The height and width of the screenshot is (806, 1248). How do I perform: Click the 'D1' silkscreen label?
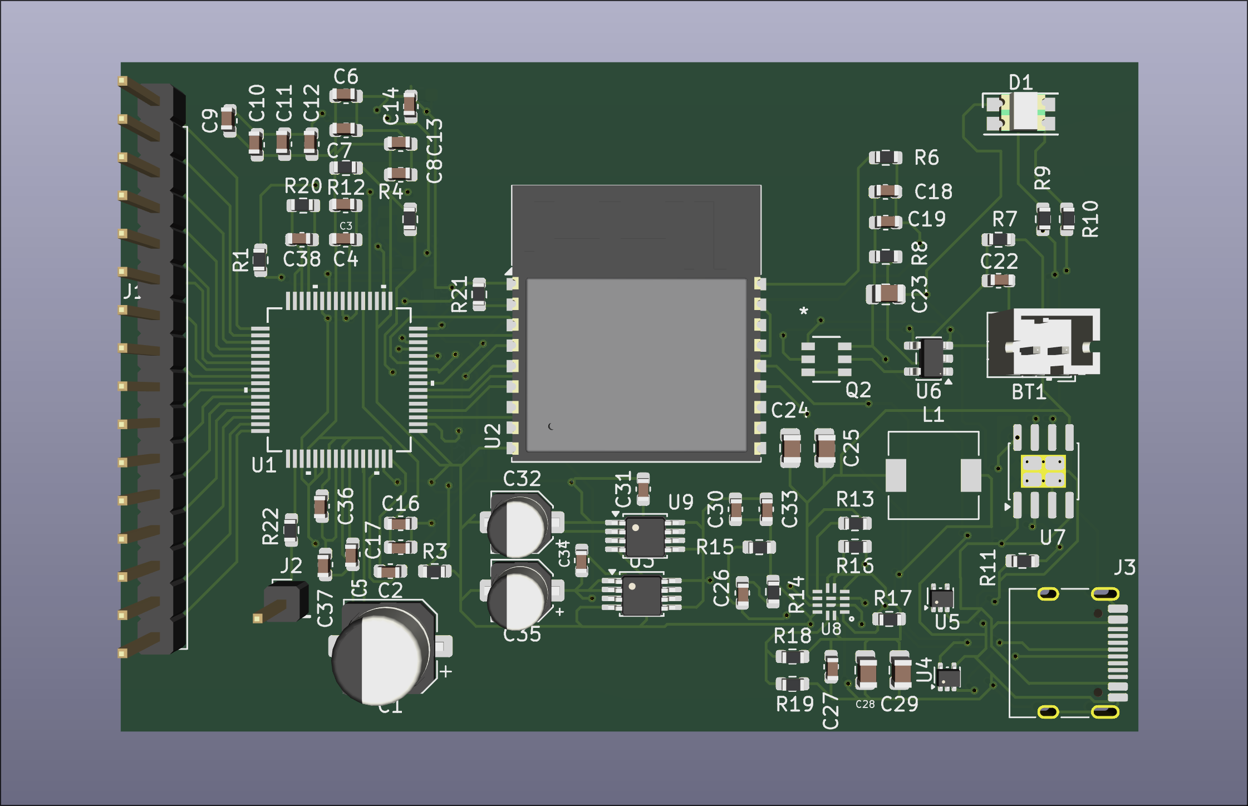point(1021,83)
